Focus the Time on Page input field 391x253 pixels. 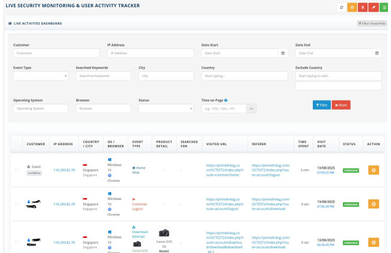[x=224, y=108]
